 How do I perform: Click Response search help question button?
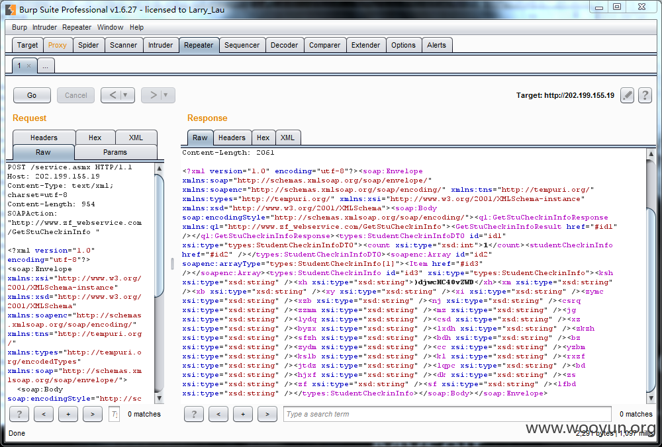point(194,414)
